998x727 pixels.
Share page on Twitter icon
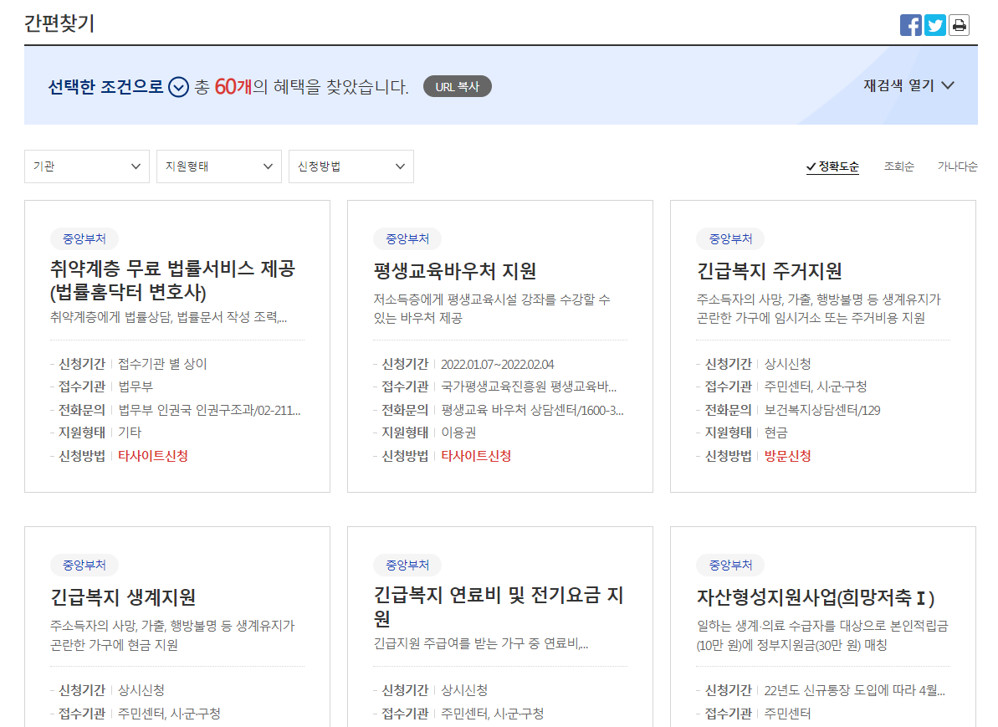935,25
